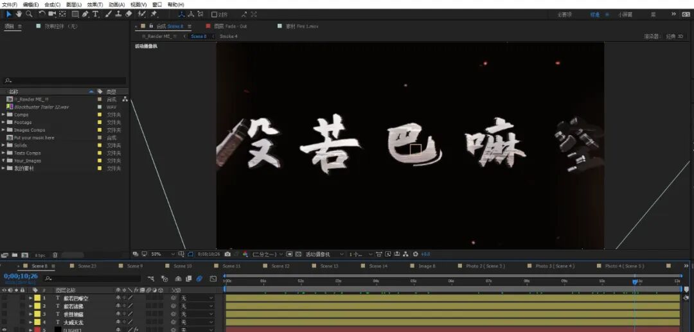Select the Brush tool

point(109,14)
